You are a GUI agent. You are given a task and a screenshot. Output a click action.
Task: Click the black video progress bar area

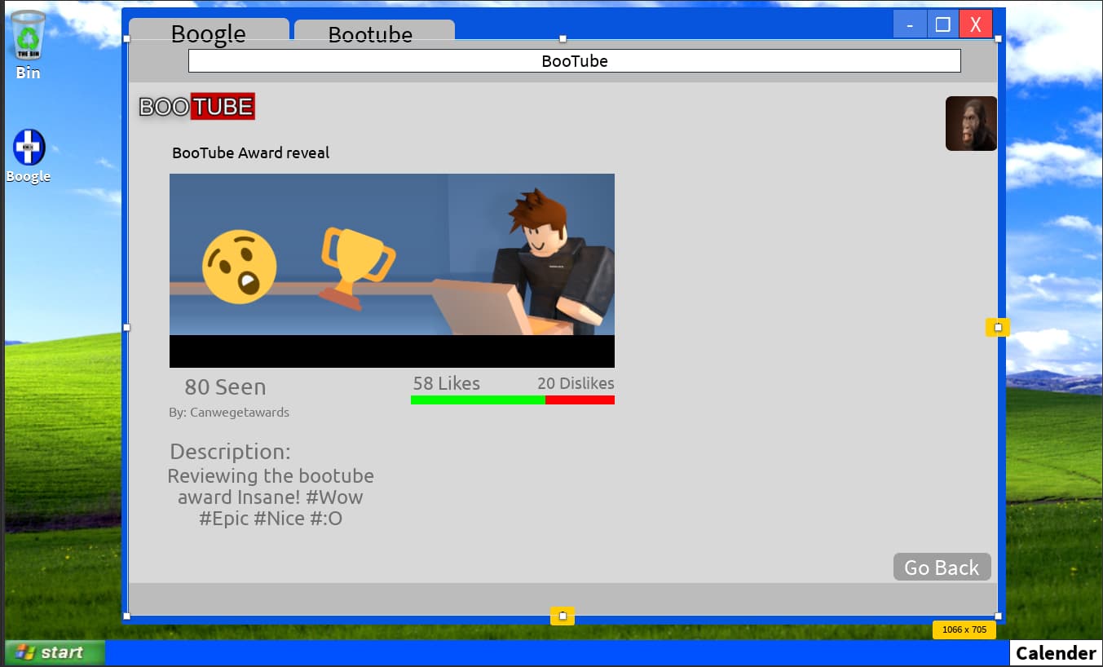[x=392, y=351]
